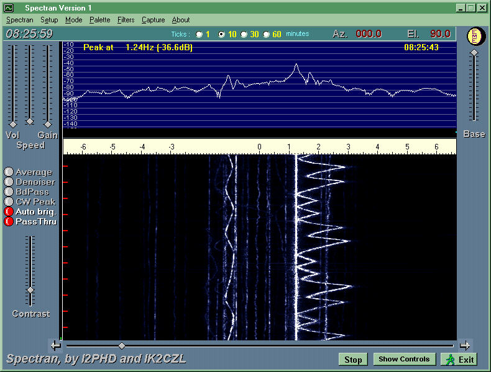Enable the Denoiser option
The image size is (491, 372).
9,182
